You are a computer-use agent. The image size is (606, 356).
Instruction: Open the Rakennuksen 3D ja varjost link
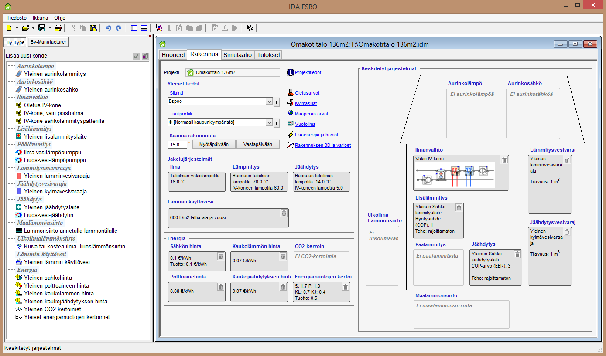pos(323,145)
